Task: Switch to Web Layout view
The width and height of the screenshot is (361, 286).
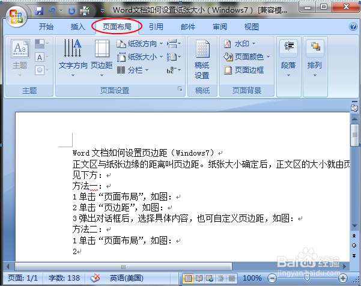Action: click(210, 278)
